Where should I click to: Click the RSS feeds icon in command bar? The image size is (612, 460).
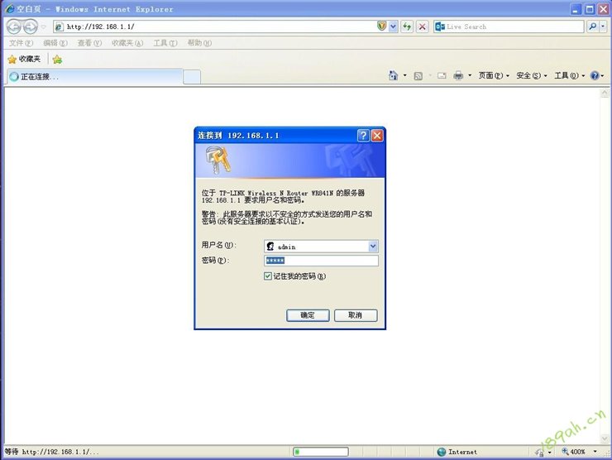(x=418, y=75)
